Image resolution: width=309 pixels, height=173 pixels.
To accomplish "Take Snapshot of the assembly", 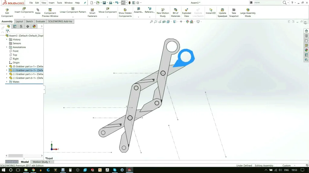I will pos(234,13).
